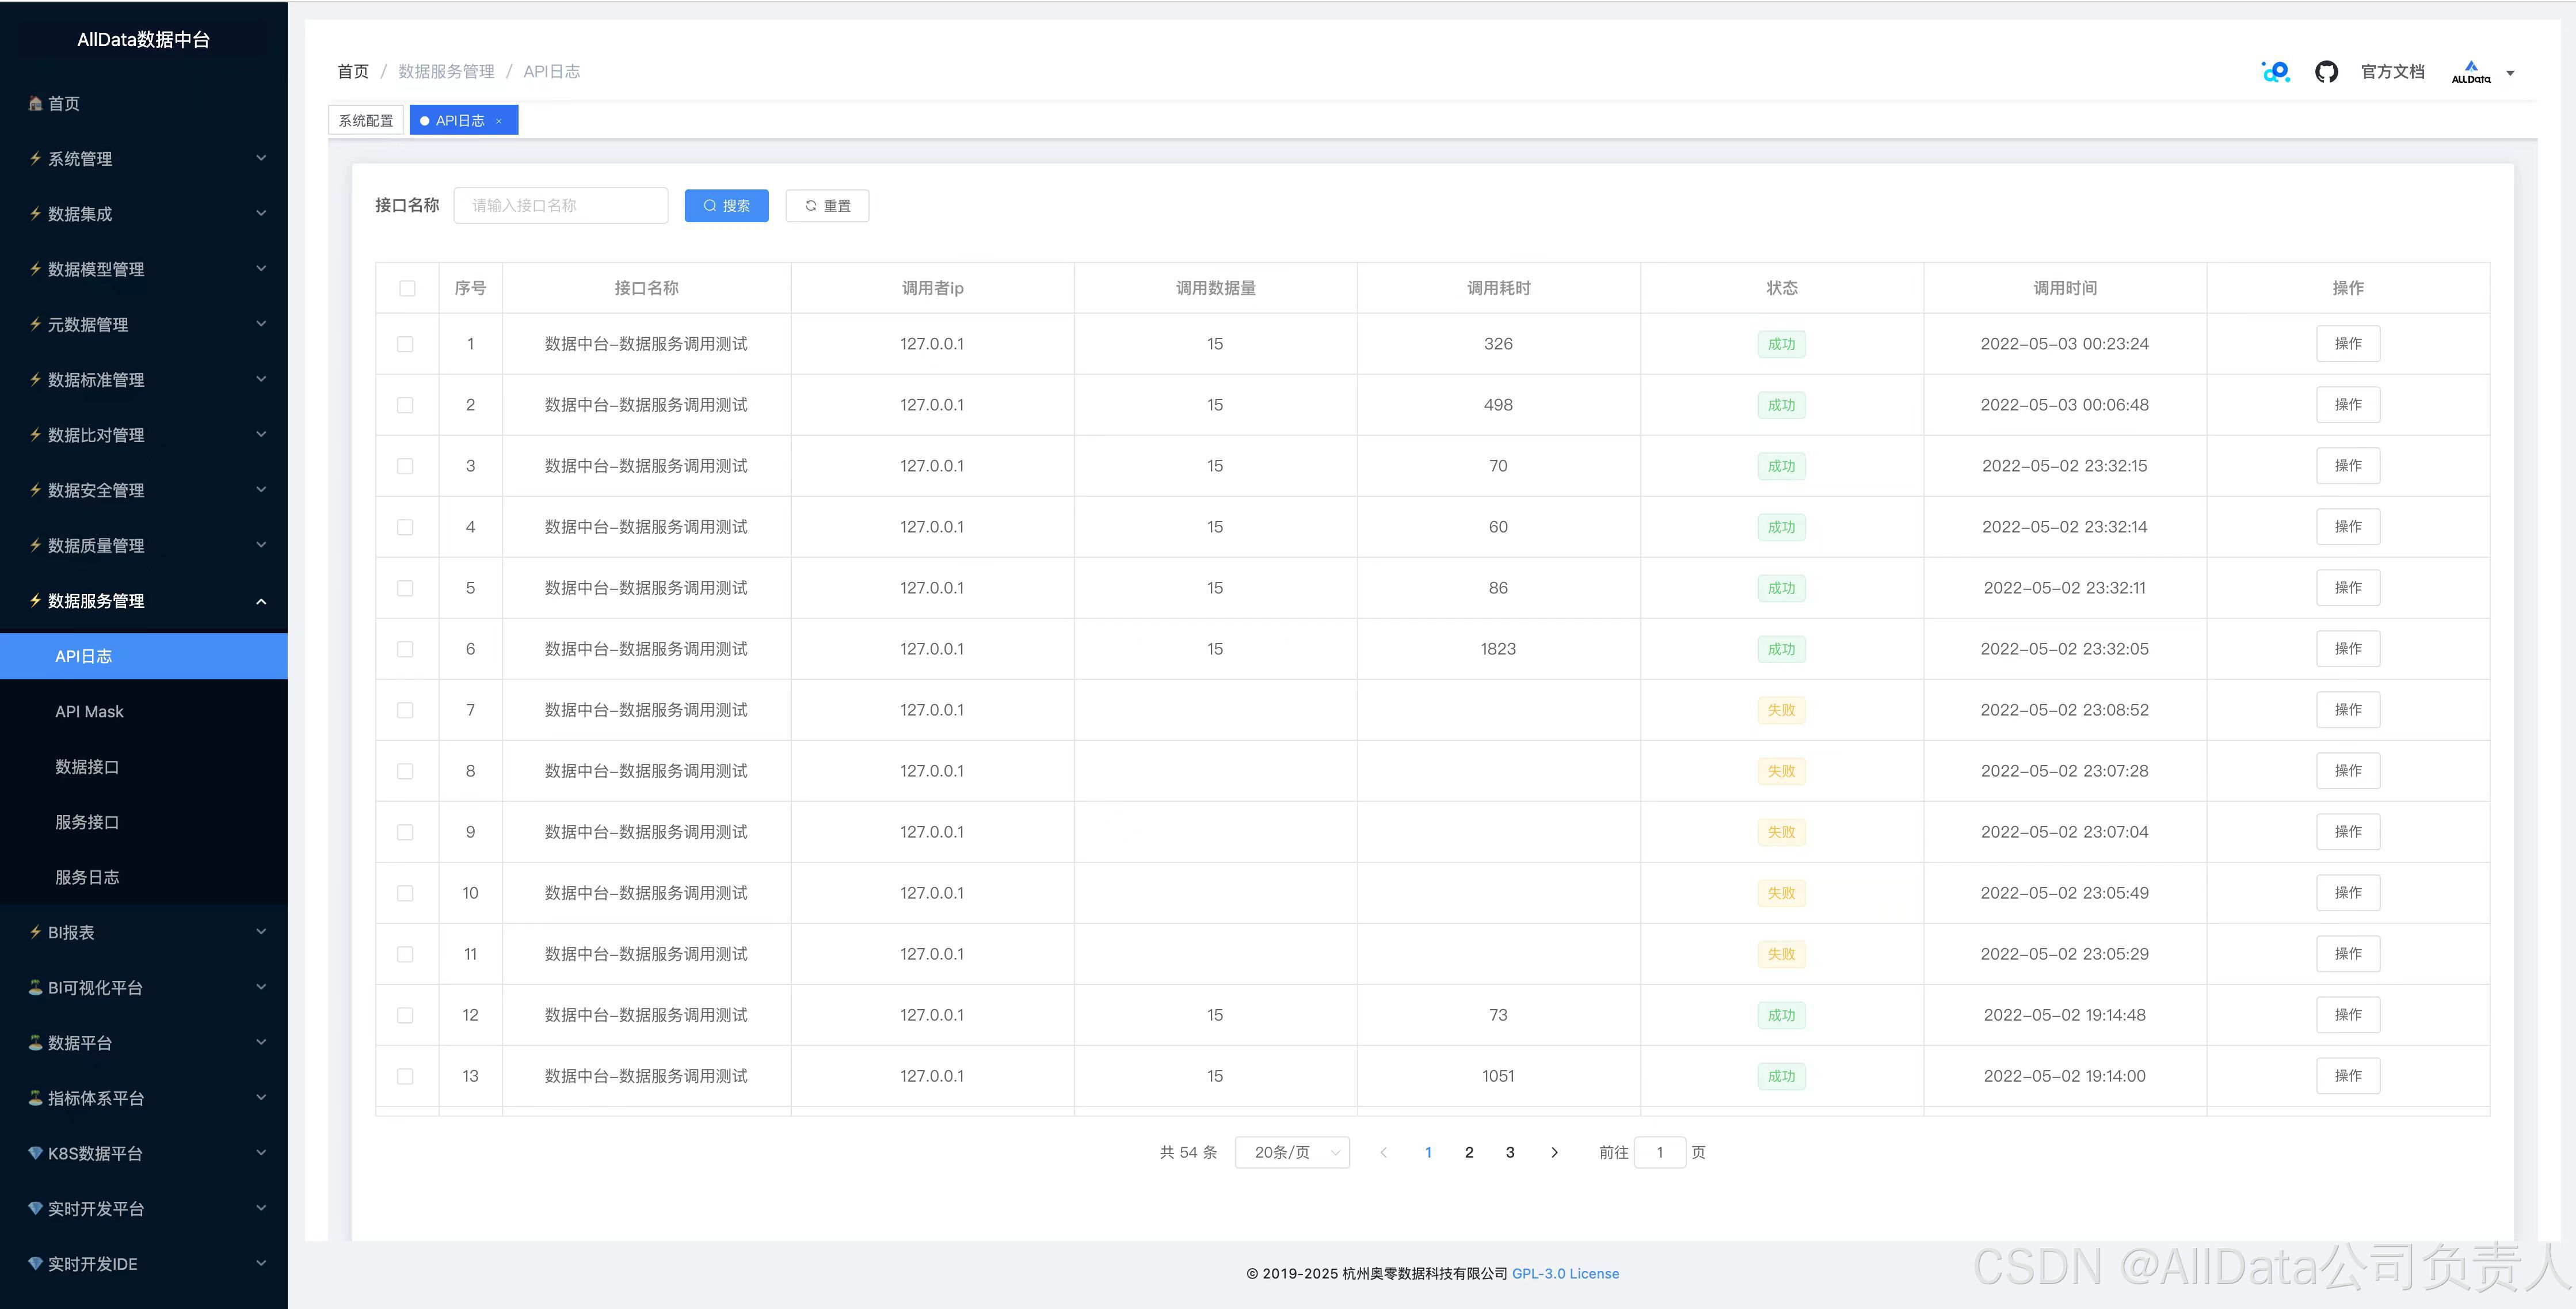Open the GPL-3.0 License link
Viewport: 2576px width, 1309px height.
point(1565,1273)
